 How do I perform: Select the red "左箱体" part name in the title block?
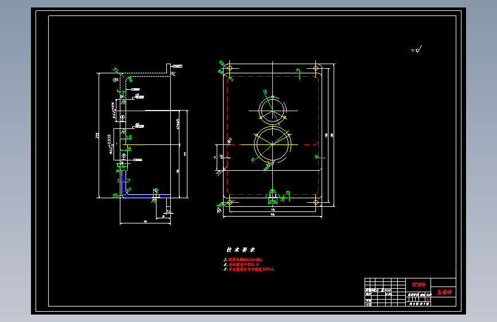click(444, 292)
